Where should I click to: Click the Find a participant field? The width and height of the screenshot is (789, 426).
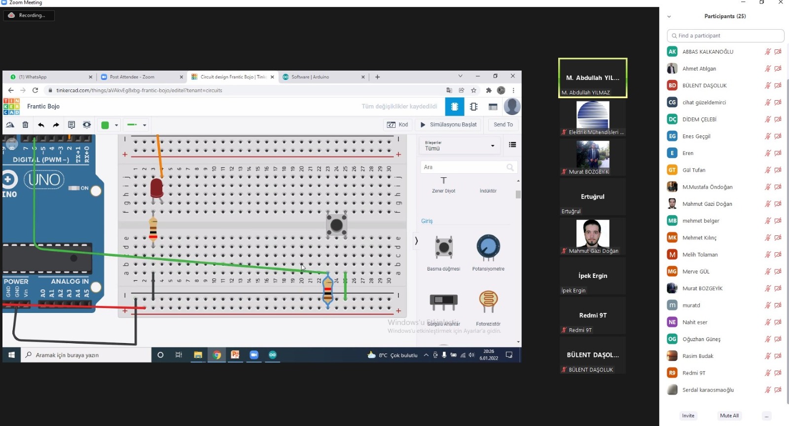[x=725, y=36]
